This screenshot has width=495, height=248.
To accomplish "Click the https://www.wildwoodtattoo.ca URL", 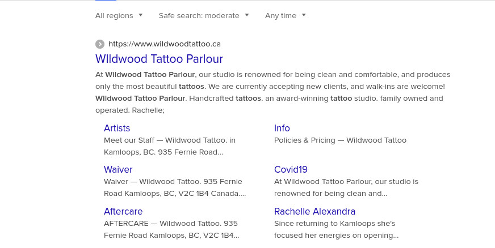I will (165, 44).
